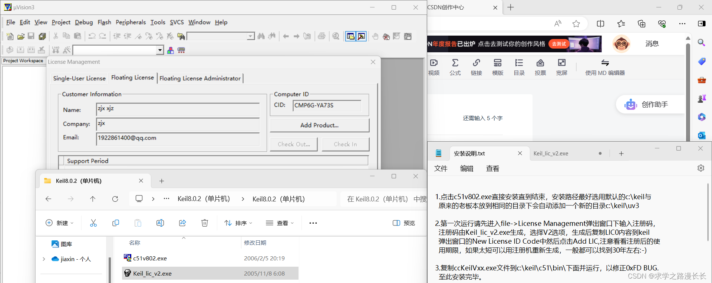Click 使用 MD 编辑器 switch button
The image size is (712, 283).
pyautogui.click(x=605, y=67)
